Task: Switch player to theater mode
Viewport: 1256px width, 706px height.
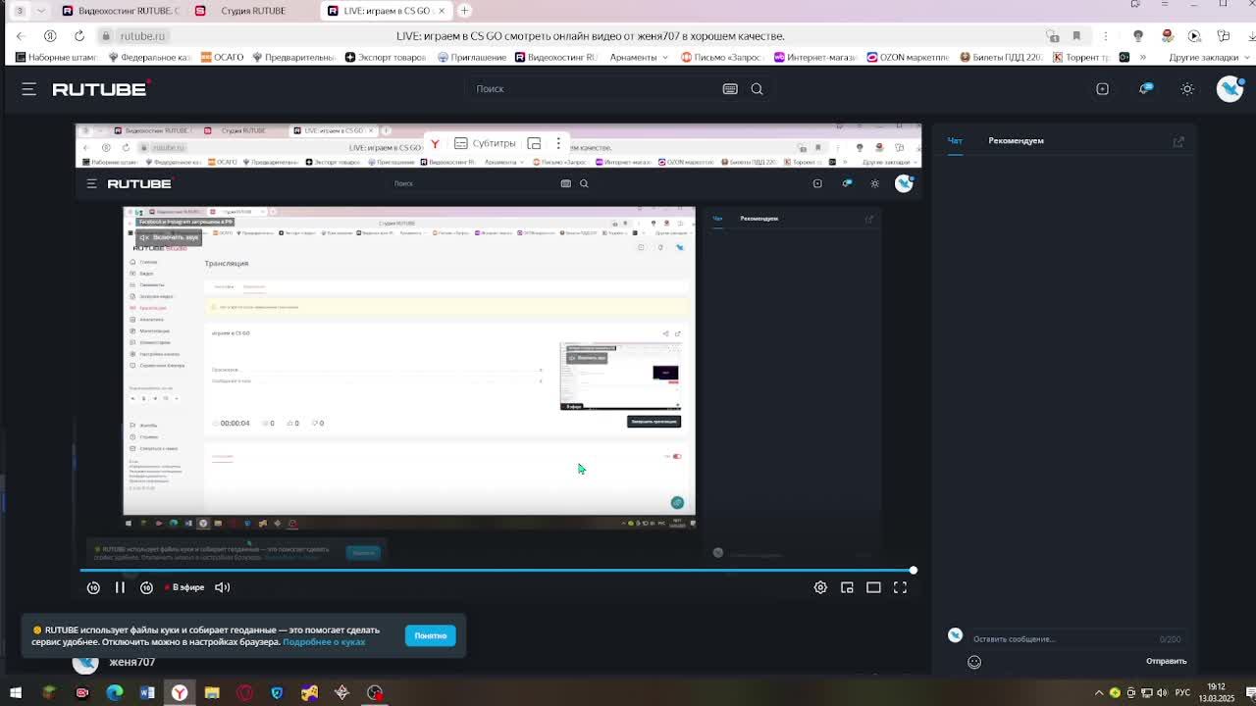Action: pyautogui.click(x=873, y=587)
